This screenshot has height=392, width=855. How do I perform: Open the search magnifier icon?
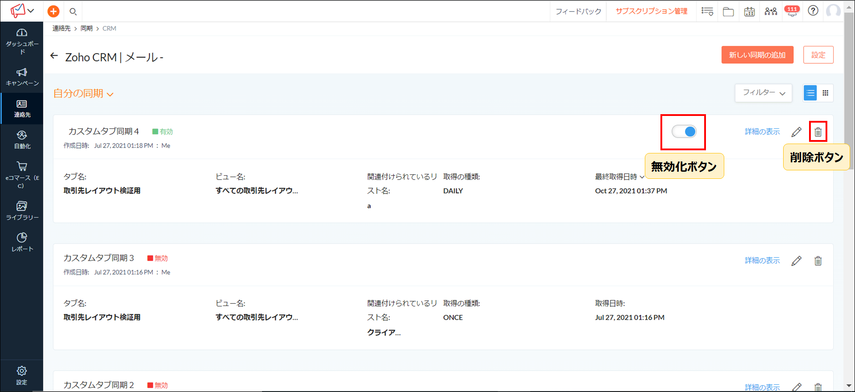pyautogui.click(x=73, y=12)
